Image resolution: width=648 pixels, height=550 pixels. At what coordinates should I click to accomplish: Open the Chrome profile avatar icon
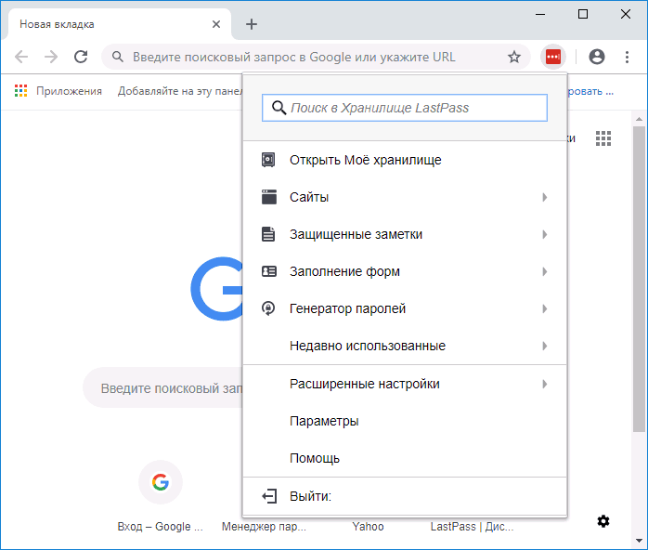pos(596,57)
